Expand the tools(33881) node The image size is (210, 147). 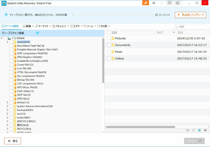coord(7,118)
